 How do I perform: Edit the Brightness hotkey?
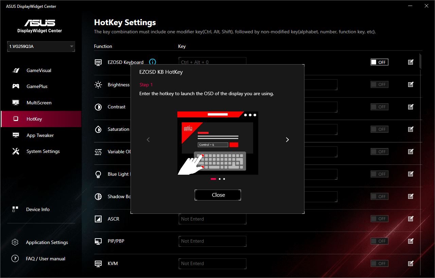pos(411,84)
